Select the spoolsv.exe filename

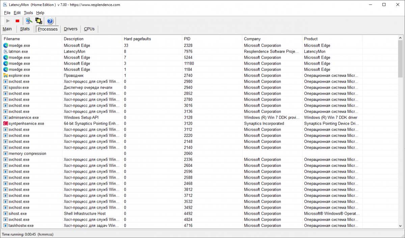point(19,87)
